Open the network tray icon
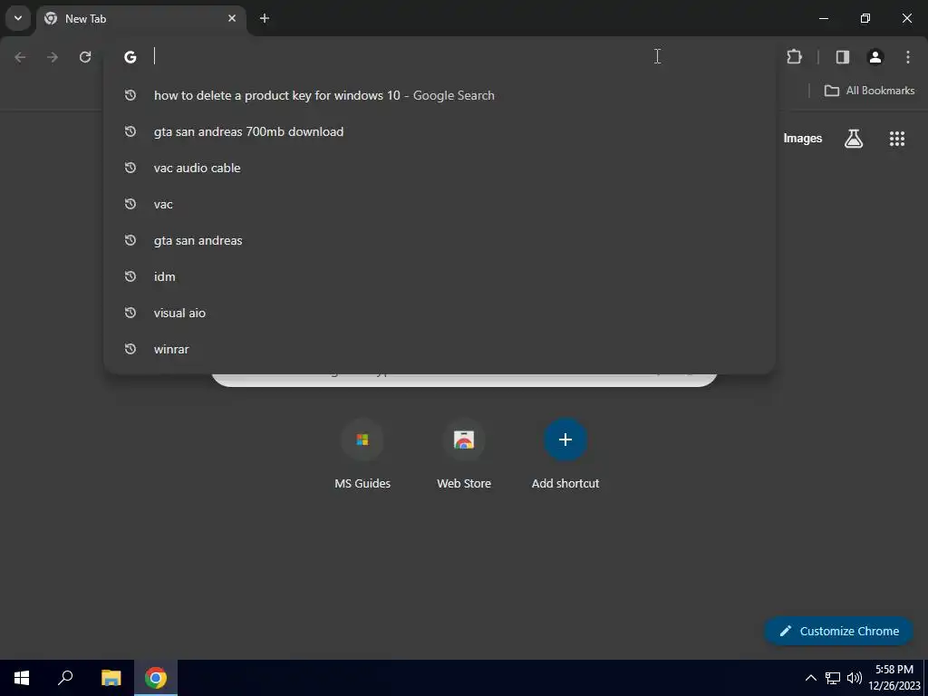Viewport: 928px width, 696px height. [x=833, y=678]
